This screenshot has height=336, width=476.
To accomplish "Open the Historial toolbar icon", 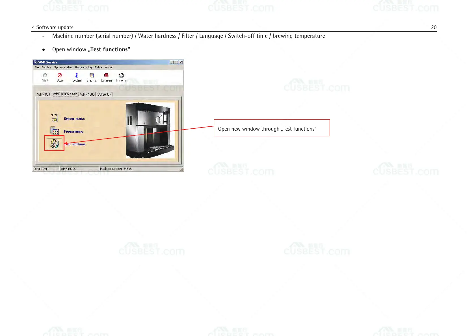I will (x=121, y=75).
